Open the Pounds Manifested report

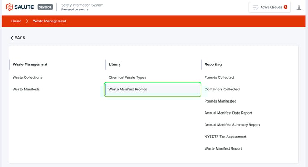tap(220, 101)
